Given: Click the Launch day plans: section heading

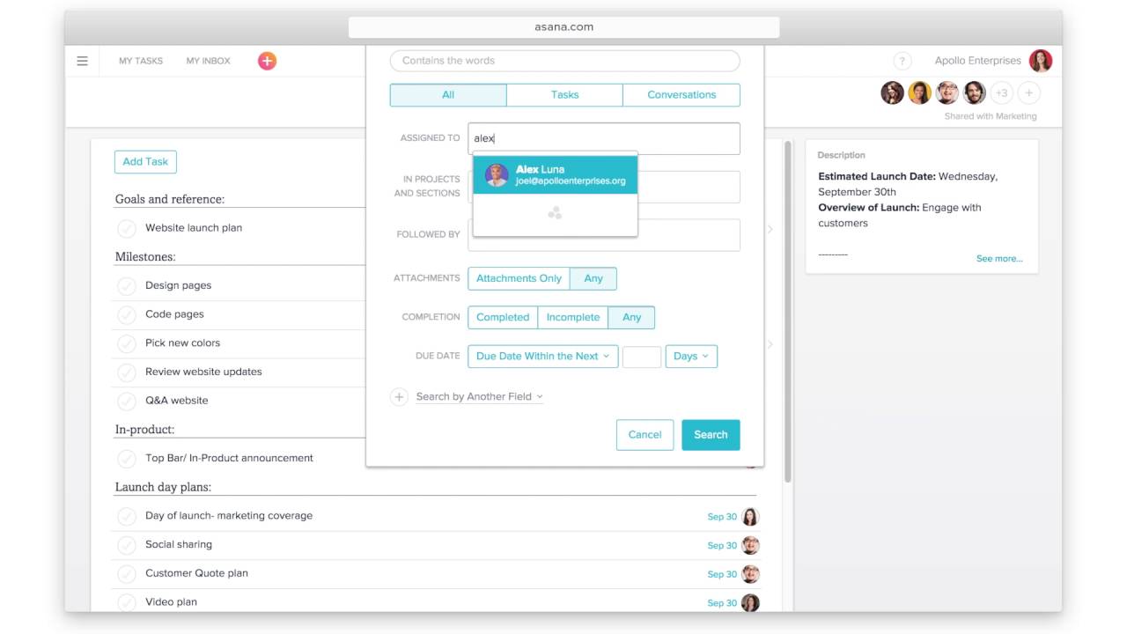Looking at the screenshot, I should 163,487.
